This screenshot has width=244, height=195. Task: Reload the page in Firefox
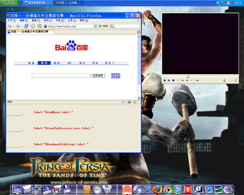coord(26,26)
